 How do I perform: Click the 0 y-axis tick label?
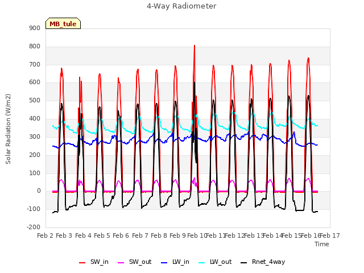(x=39, y=191)
